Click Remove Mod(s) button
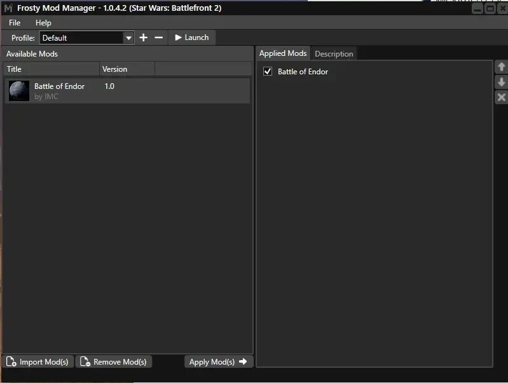 114,361
